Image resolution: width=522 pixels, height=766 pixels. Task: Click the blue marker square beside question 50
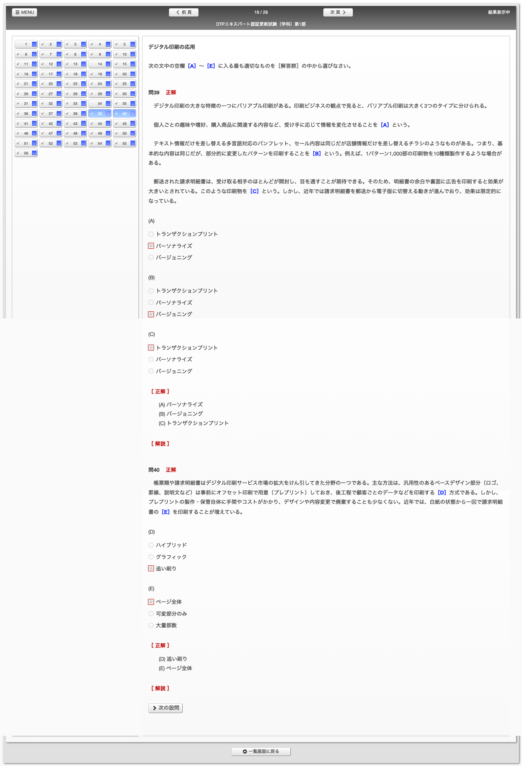tap(133, 133)
